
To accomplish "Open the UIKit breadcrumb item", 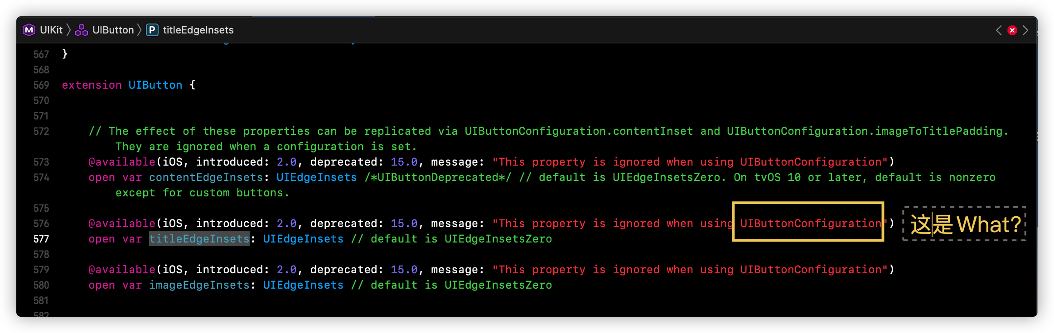I will (x=51, y=30).
